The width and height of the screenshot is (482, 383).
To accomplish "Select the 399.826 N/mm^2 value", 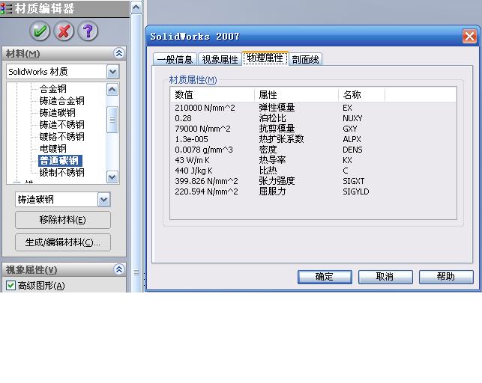I will coord(206,181).
